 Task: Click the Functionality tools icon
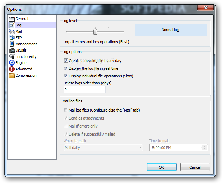pos(12,56)
